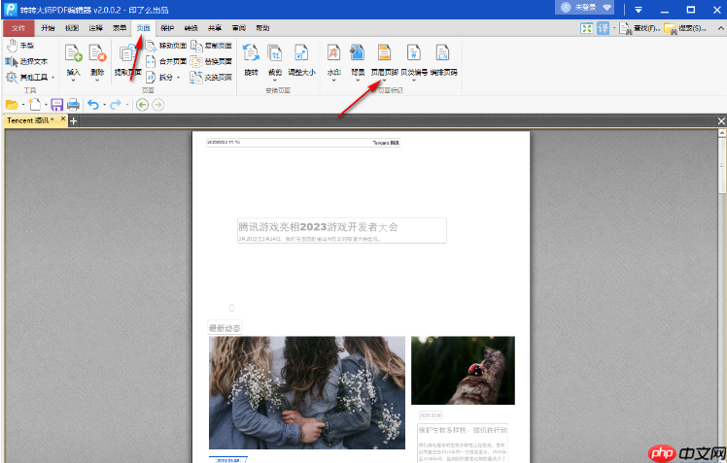
Task: Click the 裁剪 crop pages icon
Action: click(275, 52)
